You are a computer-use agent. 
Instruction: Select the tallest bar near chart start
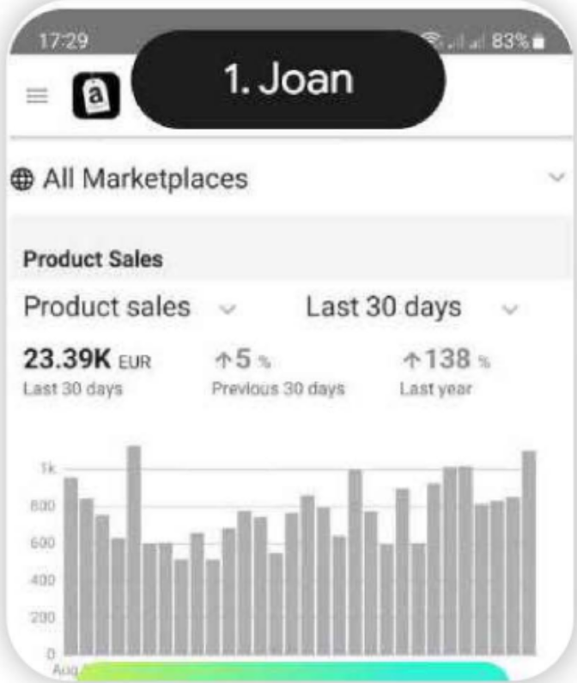point(134,549)
